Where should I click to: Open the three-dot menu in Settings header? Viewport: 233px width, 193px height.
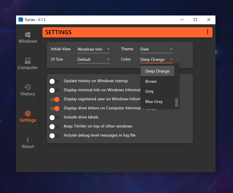[208, 32]
